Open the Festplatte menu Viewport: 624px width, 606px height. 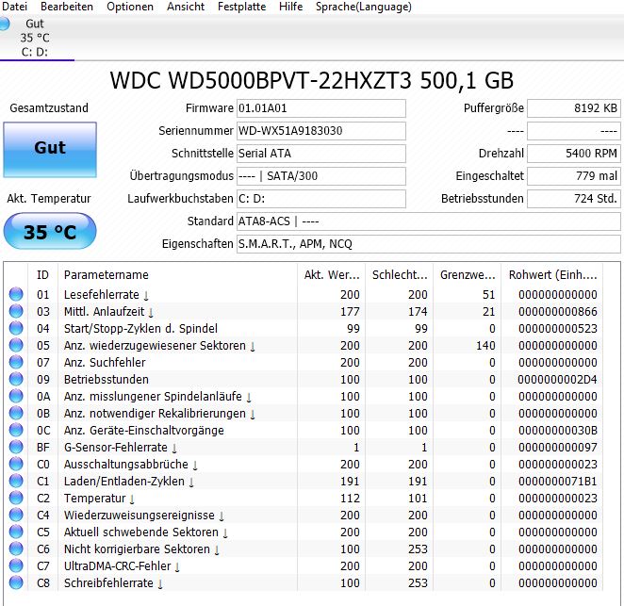[x=241, y=7]
